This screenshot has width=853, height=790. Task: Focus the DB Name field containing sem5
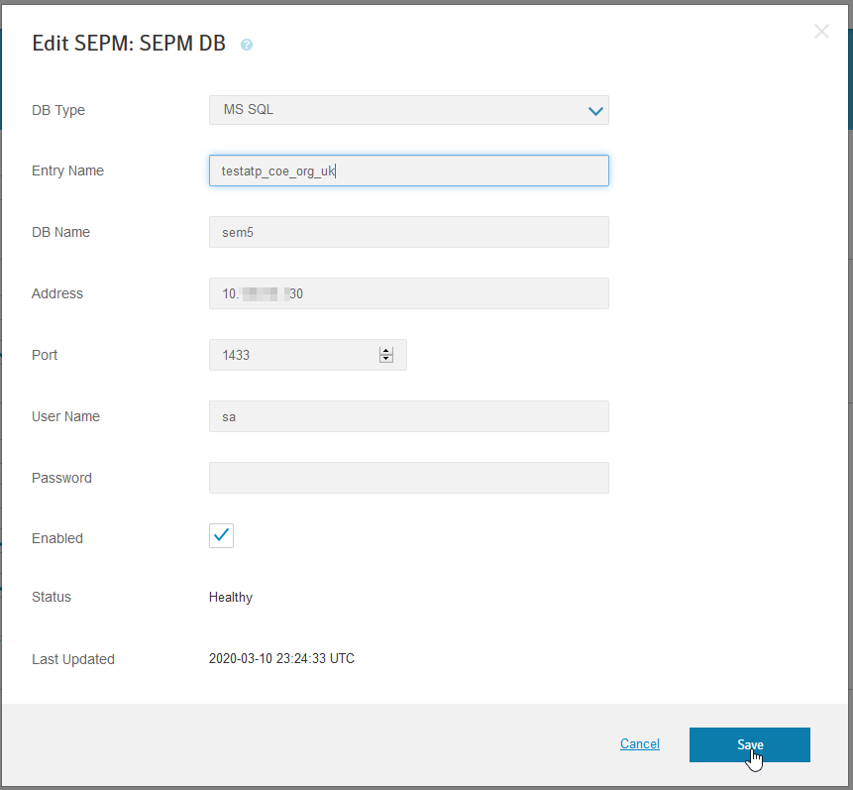pos(408,232)
